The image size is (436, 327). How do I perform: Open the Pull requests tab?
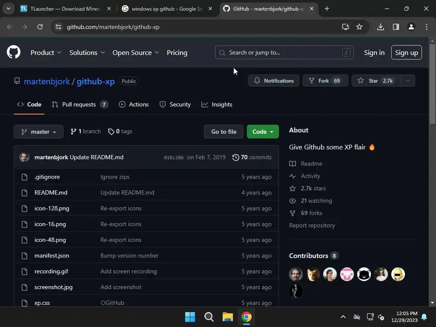(x=80, y=105)
